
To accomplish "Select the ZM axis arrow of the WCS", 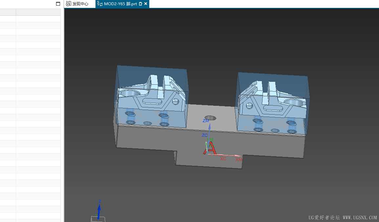I will [x=210, y=127].
